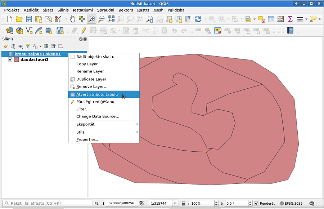324x209 pixels.
Task: Open the attribute table toolbar icon
Action: point(271,19)
